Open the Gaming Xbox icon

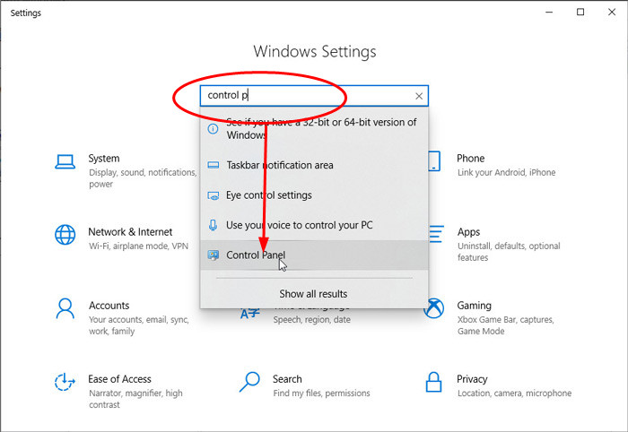coord(434,309)
